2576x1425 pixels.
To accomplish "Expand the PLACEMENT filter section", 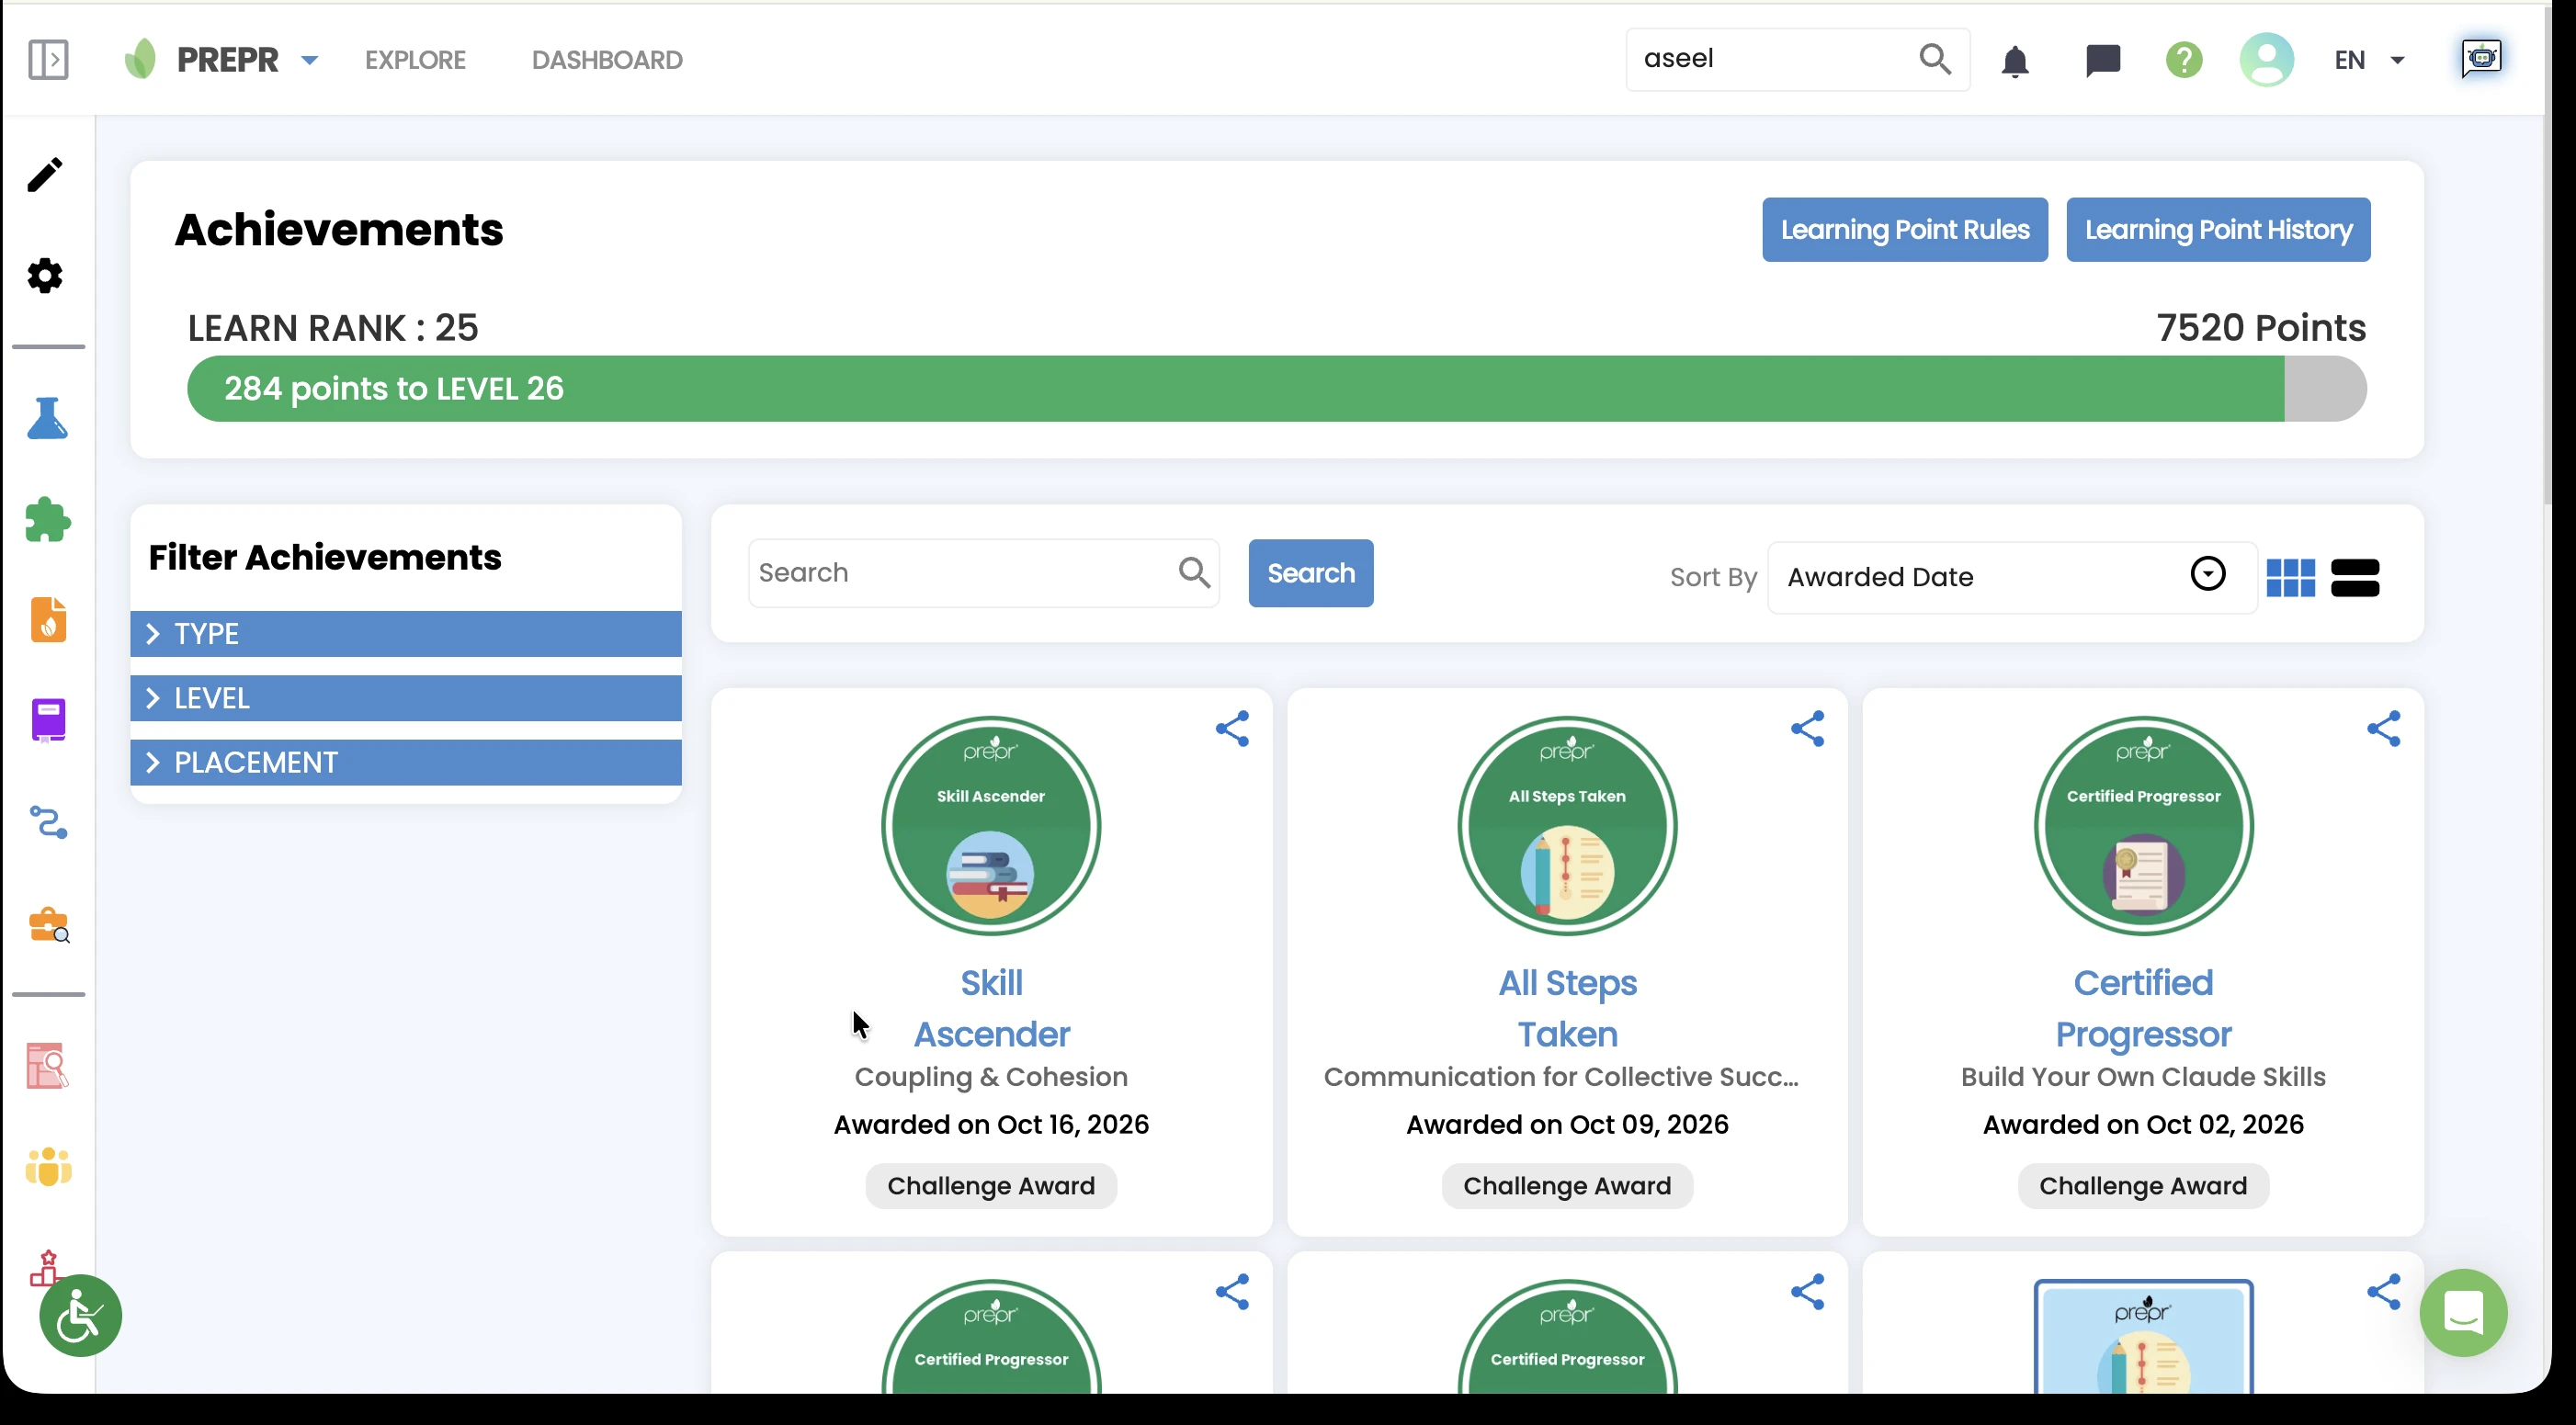I will point(405,762).
